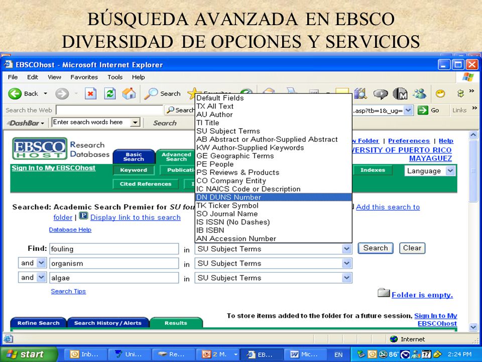Open the Back history dropdown arrow
The height and width of the screenshot is (362, 482).
45,94
